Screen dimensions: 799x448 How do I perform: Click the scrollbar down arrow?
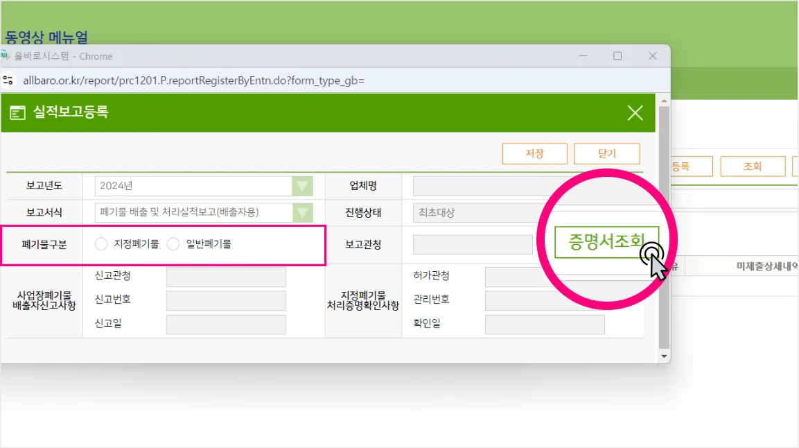click(x=662, y=355)
